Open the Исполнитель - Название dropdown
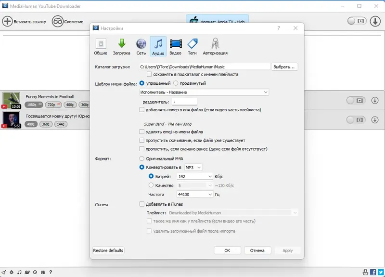Image resolution: width=385 pixels, height=277 pixels. tap(204, 92)
